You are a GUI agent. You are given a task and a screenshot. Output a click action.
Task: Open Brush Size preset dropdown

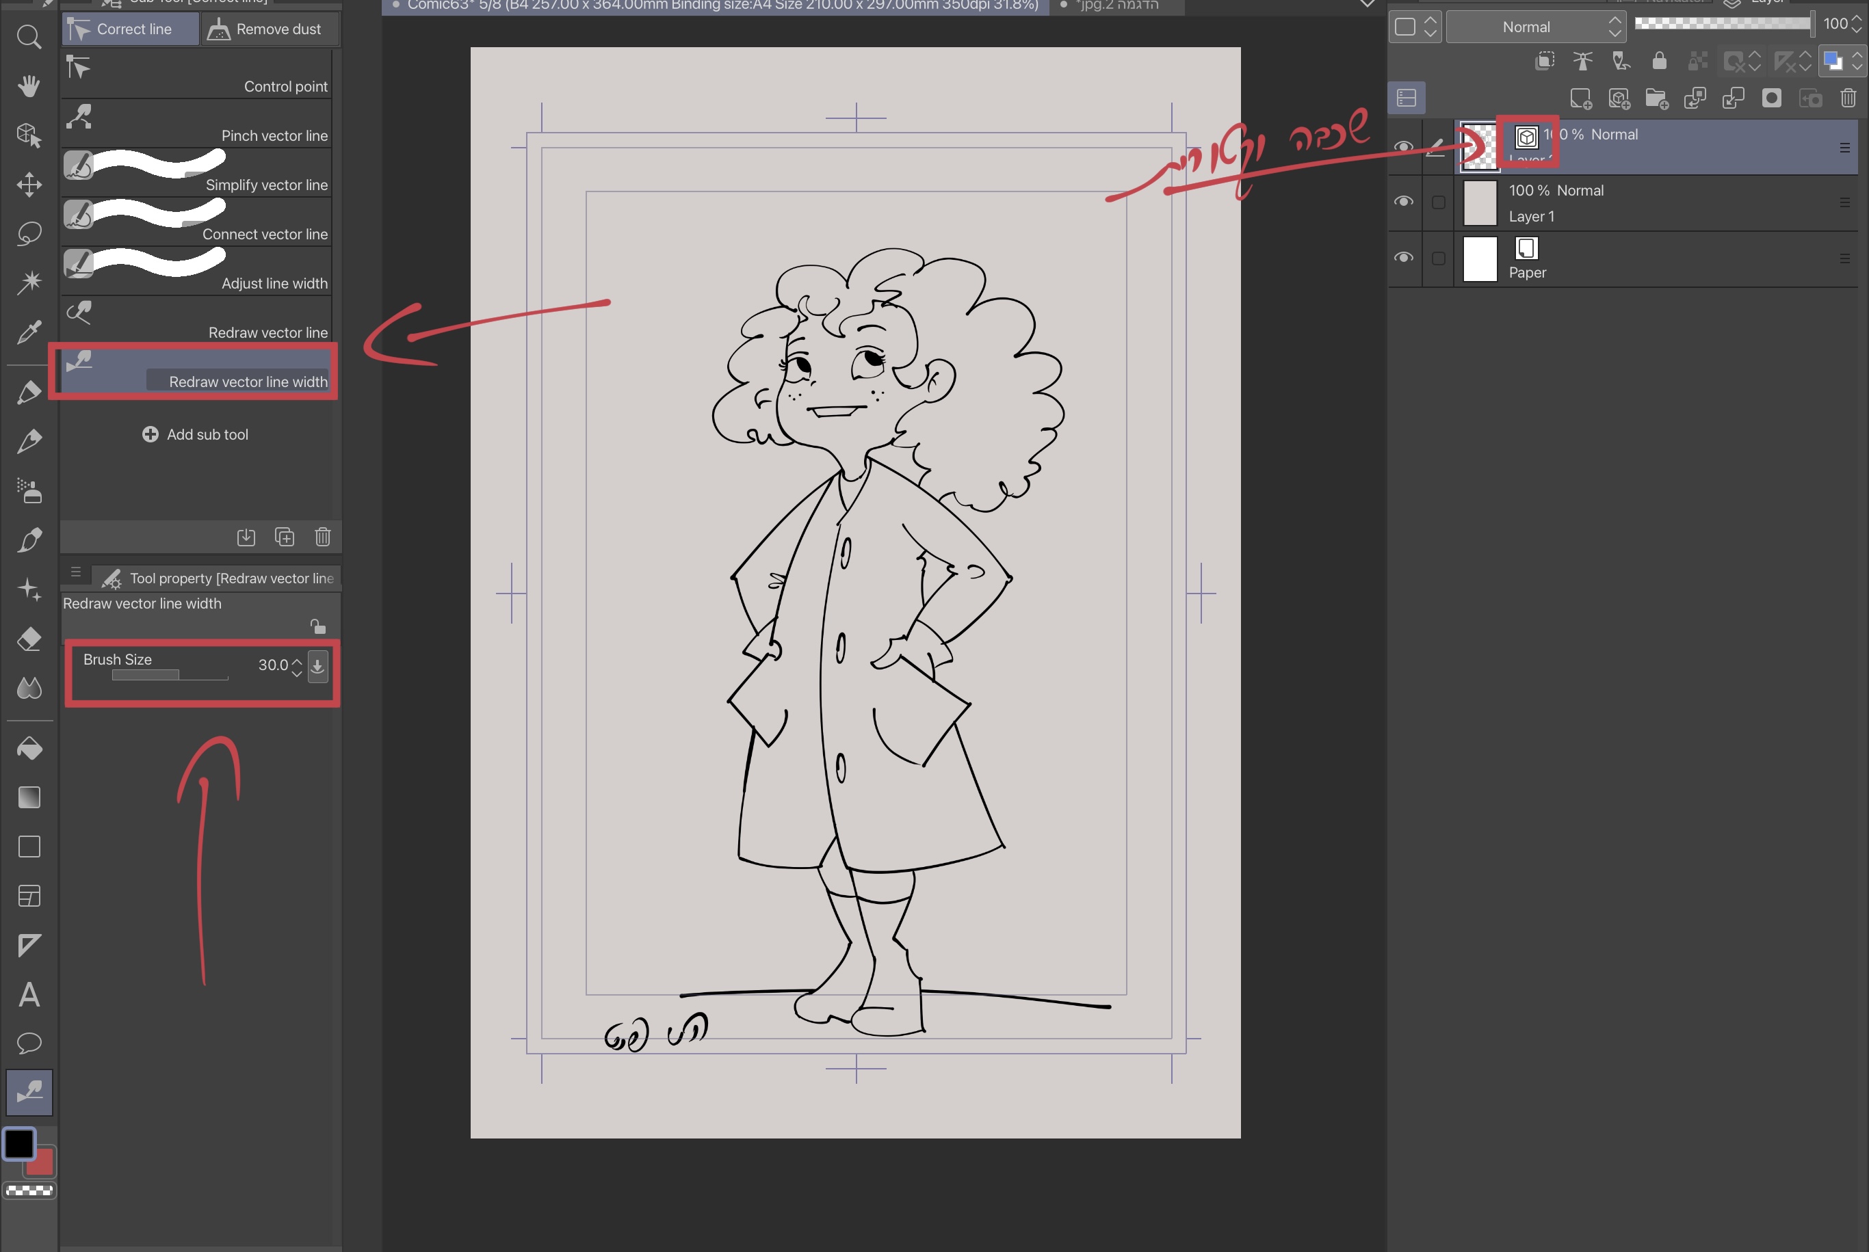(317, 665)
